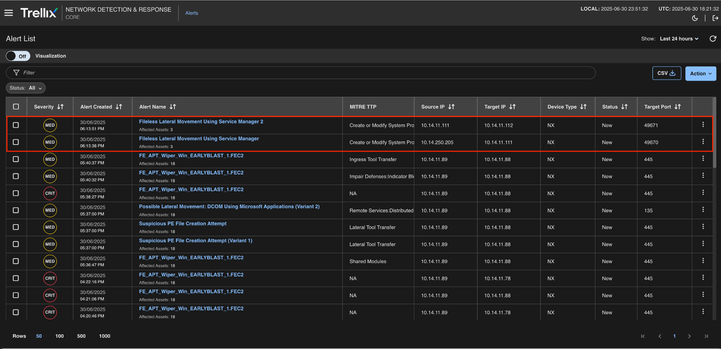This screenshot has height=349, width=721.
Task: Select the Fileless Lateral Movement 2 checkbox
Action: [x=16, y=125]
